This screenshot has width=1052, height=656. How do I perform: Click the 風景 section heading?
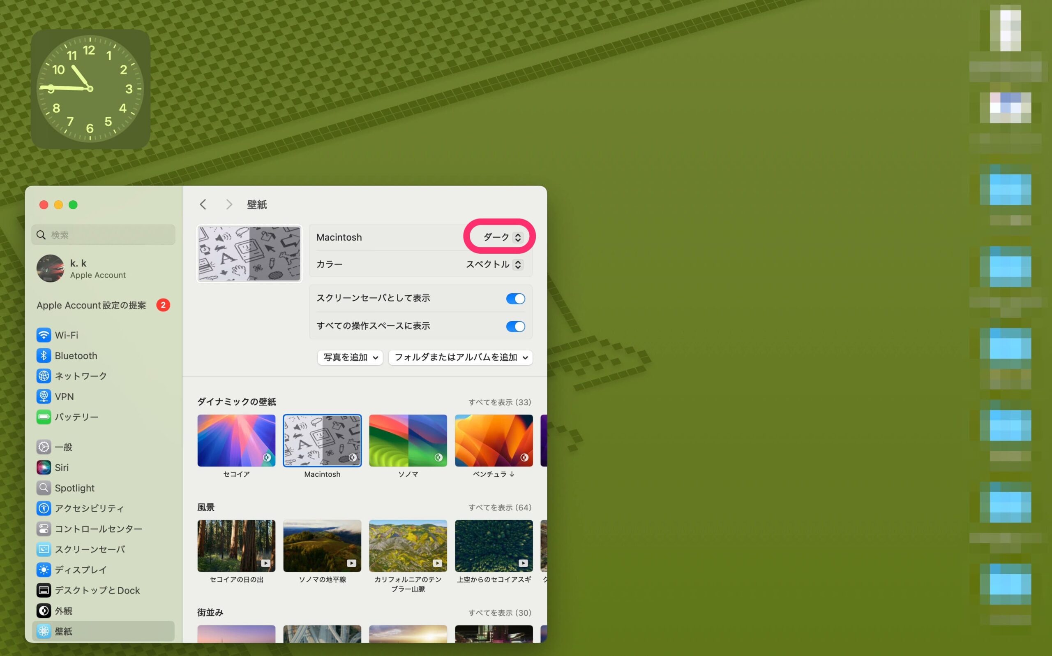[206, 507]
